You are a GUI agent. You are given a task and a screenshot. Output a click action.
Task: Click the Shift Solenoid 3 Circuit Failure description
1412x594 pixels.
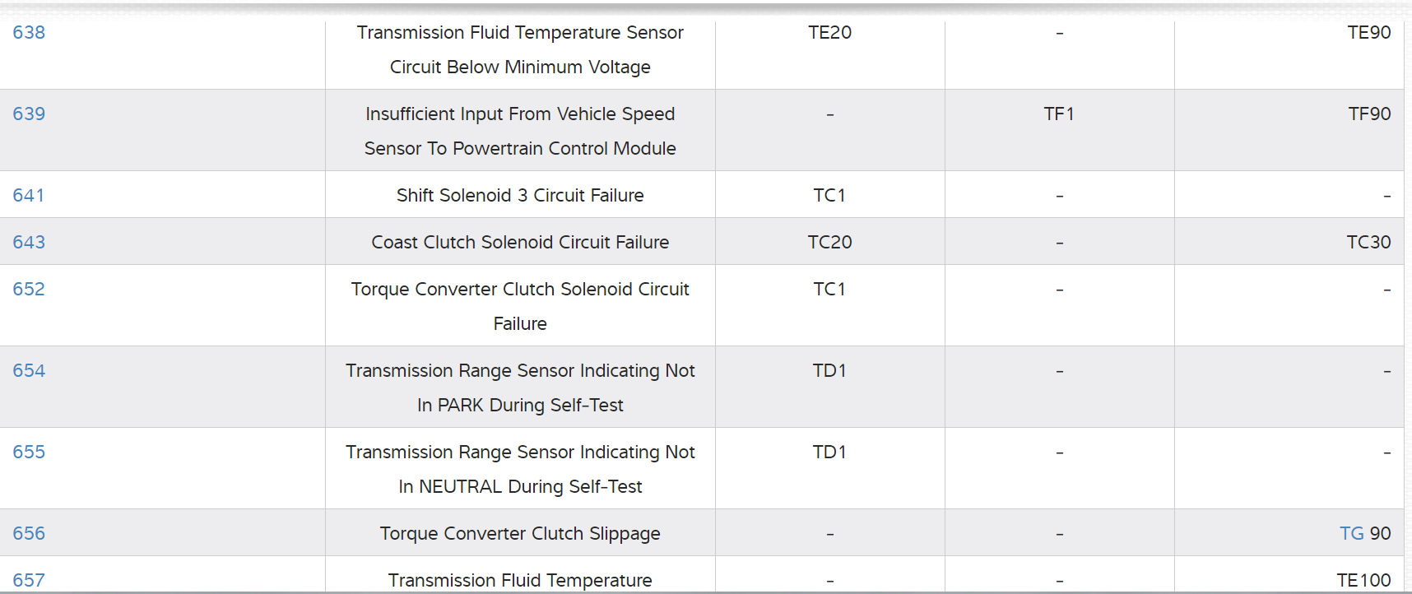(x=520, y=196)
